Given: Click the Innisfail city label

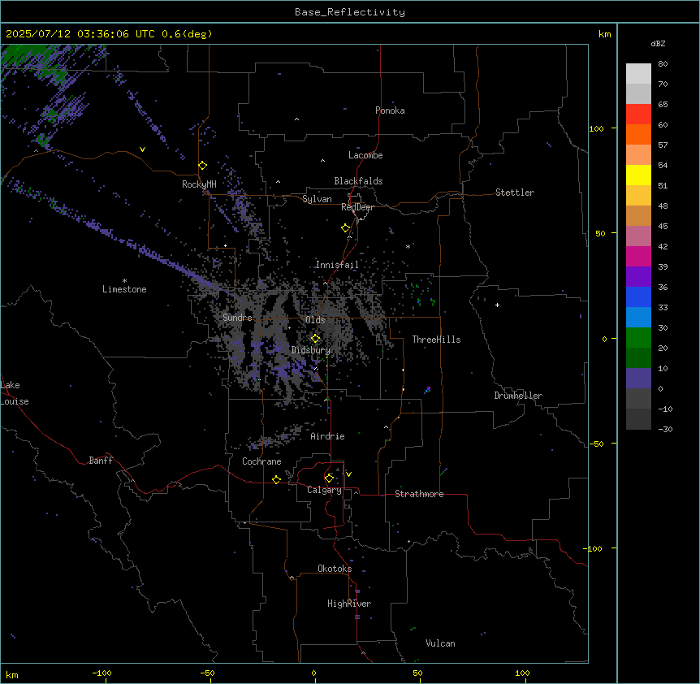Looking at the screenshot, I should [x=337, y=265].
